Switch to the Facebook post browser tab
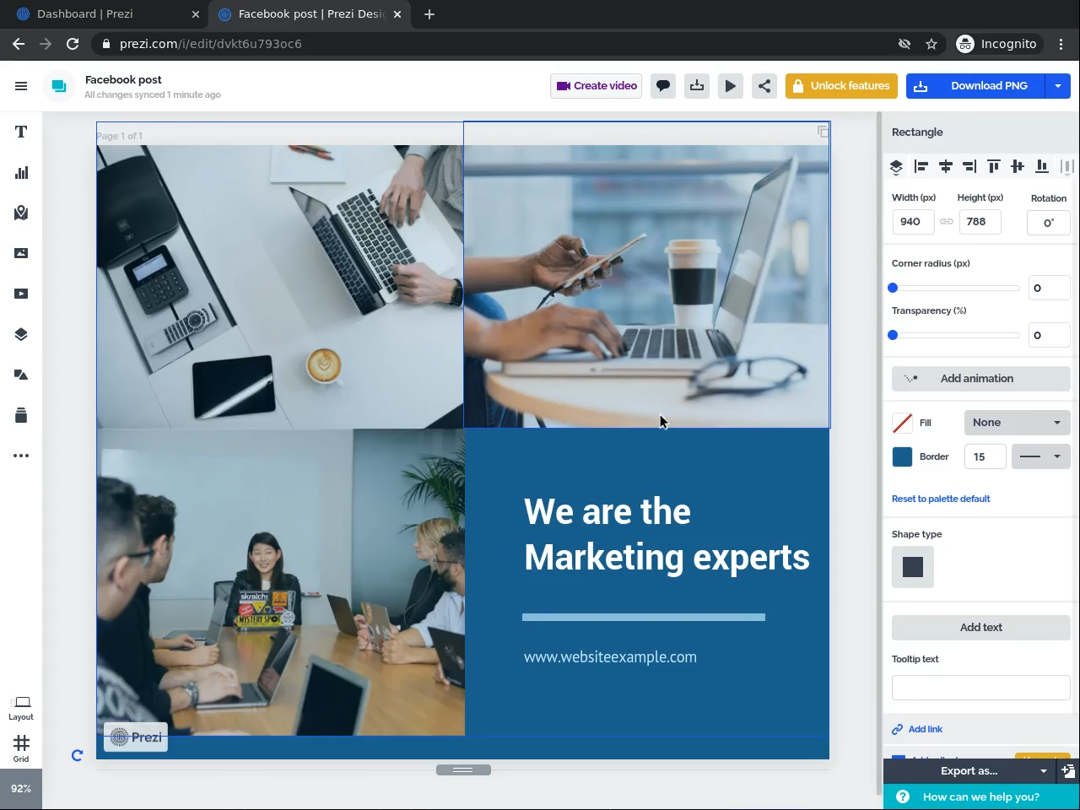The height and width of the screenshot is (810, 1080). pos(309,14)
